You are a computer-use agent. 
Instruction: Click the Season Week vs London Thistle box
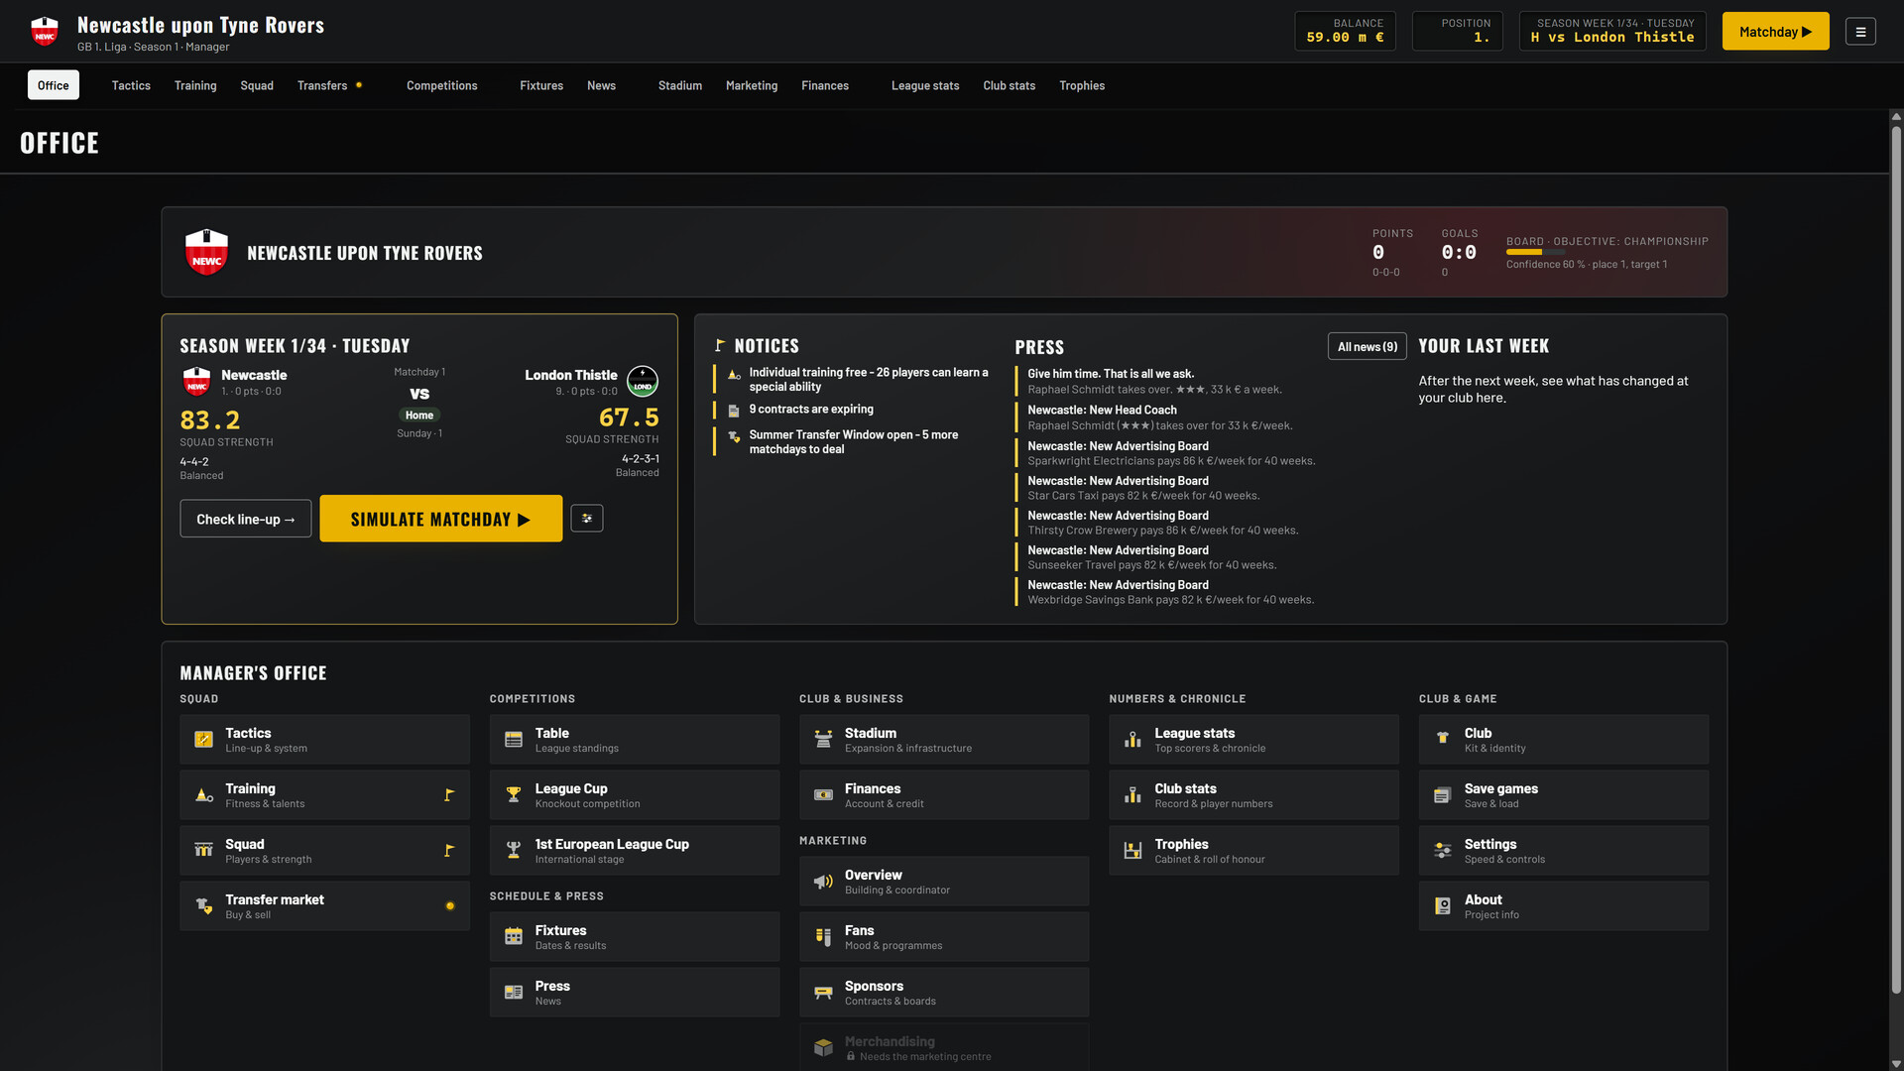coord(1612,31)
